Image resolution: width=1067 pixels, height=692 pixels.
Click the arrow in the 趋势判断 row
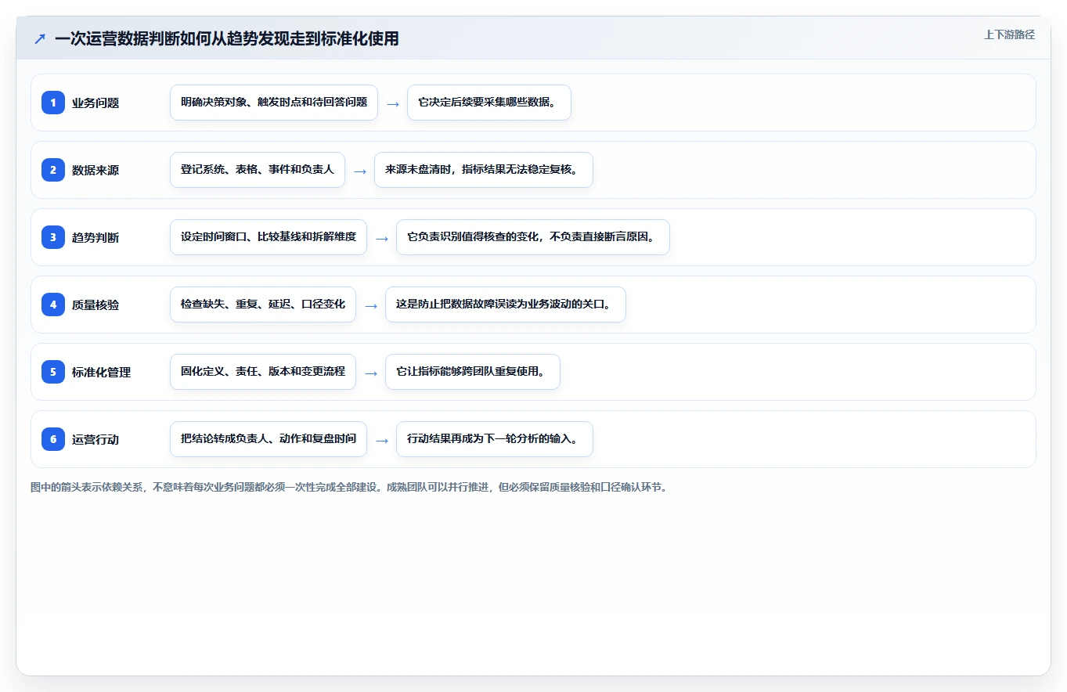[382, 238]
